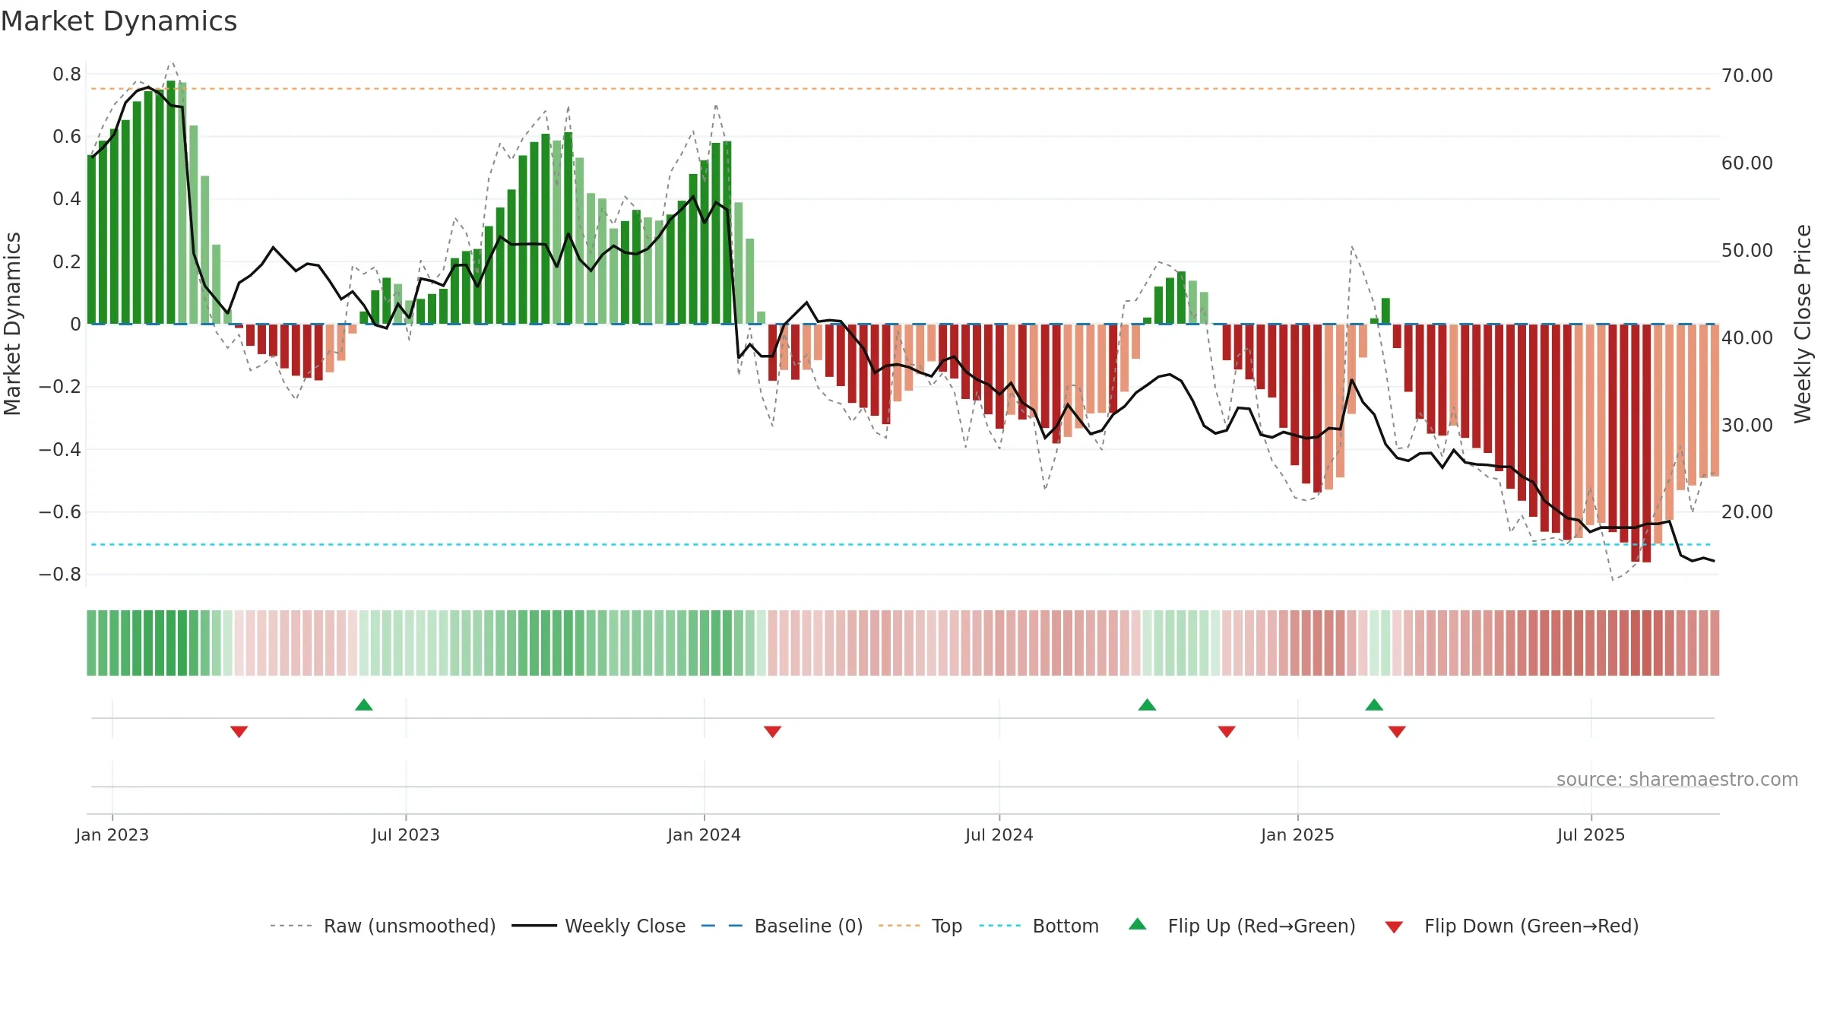Screen dimensions: 1824x1026
Task: Click the 20.00 price axis label
Action: click(1747, 511)
